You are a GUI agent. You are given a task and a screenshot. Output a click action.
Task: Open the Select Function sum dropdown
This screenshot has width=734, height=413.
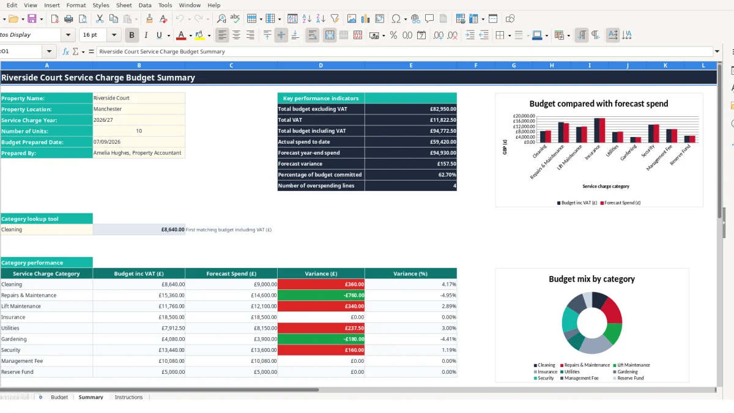83,51
